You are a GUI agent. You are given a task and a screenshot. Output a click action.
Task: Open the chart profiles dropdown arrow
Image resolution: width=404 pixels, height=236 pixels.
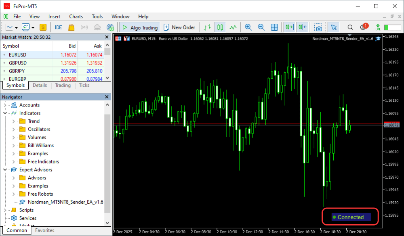coord(32,27)
